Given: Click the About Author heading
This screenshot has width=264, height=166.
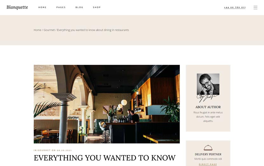Looking at the screenshot, I should click(x=208, y=107).
